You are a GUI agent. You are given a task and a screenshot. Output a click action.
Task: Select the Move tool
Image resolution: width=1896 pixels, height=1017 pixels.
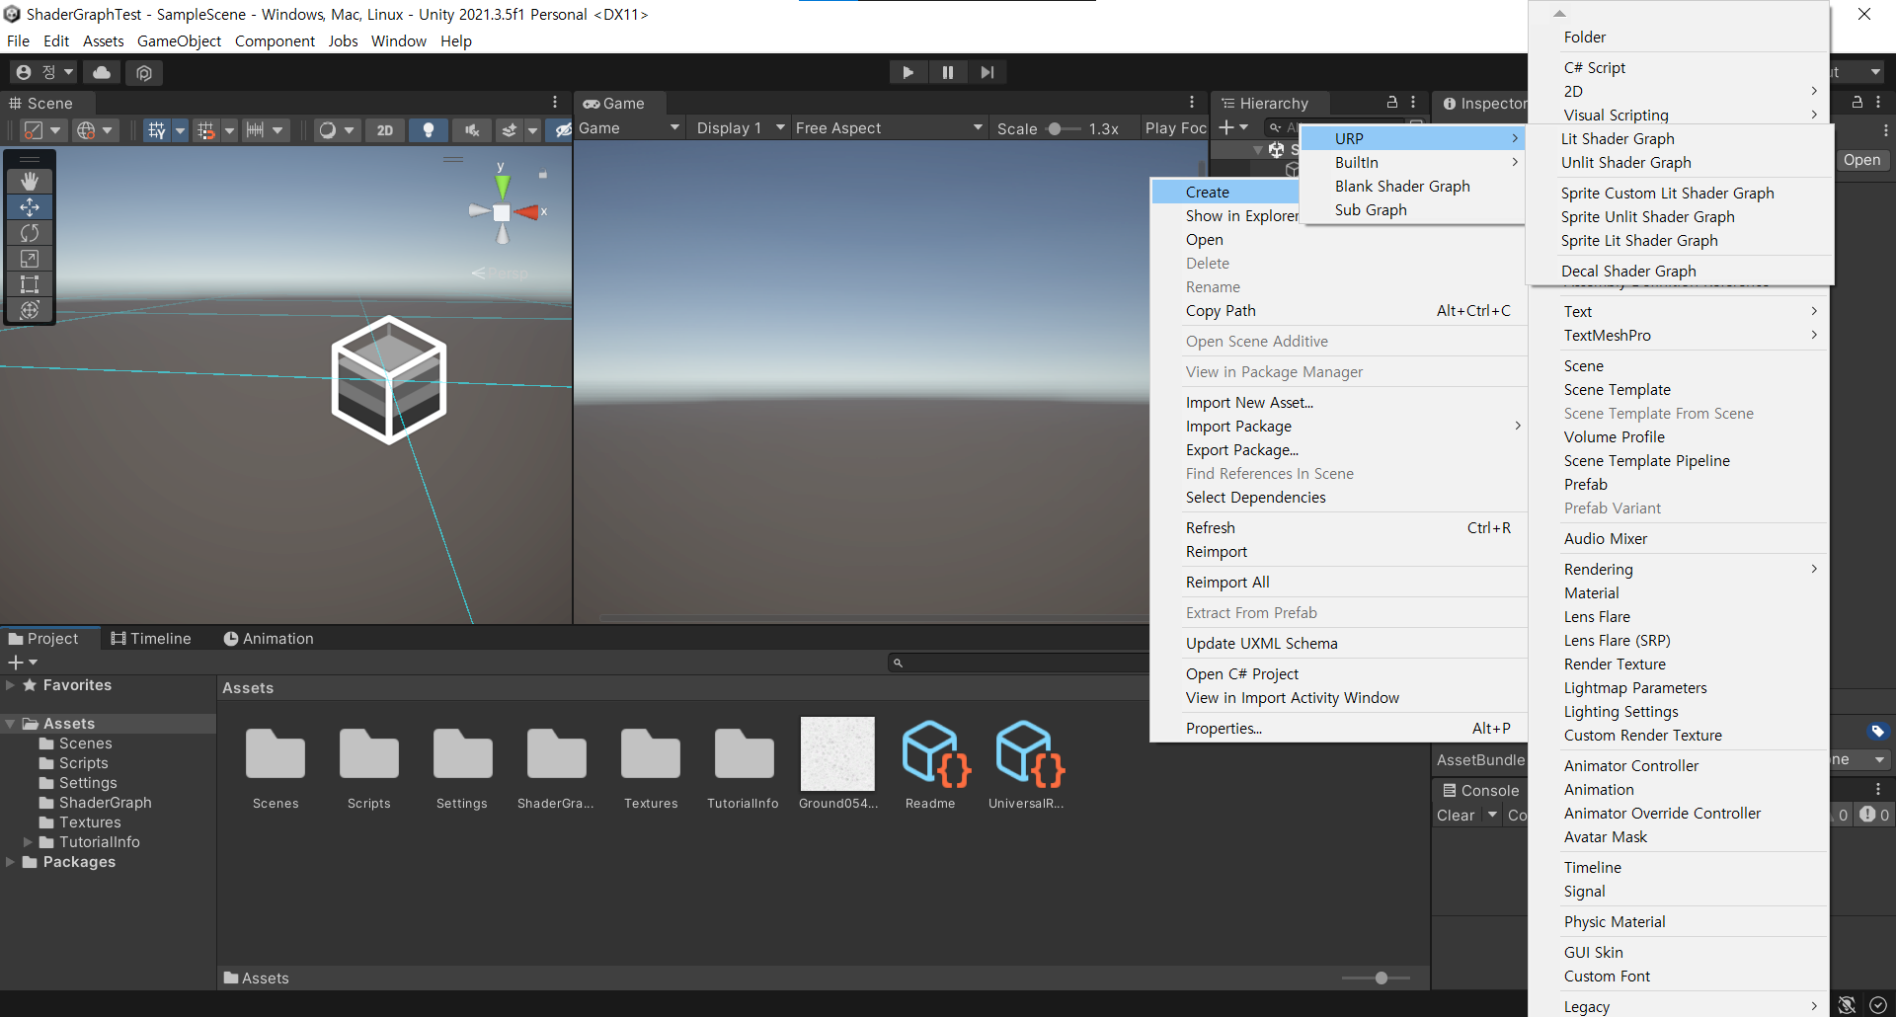(30, 207)
